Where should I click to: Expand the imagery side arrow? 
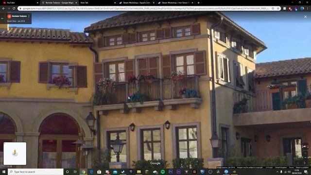pos(305,163)
